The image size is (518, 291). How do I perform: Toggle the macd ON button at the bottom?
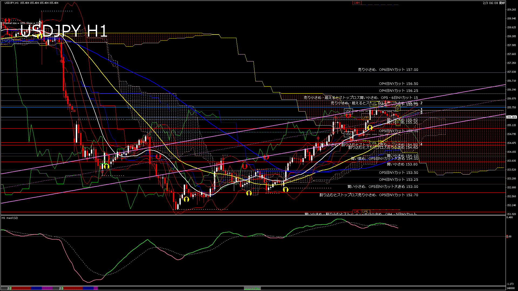click(252, 289)
